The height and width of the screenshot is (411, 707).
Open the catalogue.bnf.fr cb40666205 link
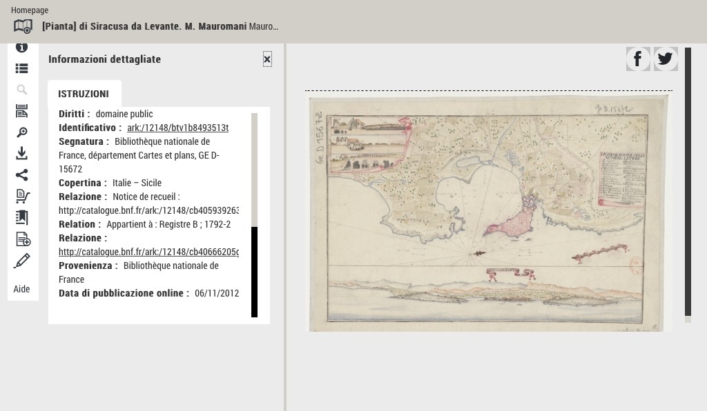point(149,252)
